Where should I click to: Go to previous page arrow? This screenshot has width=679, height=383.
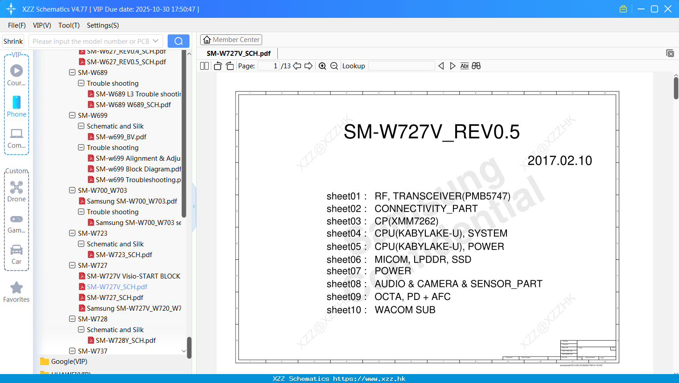pyautogui.click(x=297, y=66)
